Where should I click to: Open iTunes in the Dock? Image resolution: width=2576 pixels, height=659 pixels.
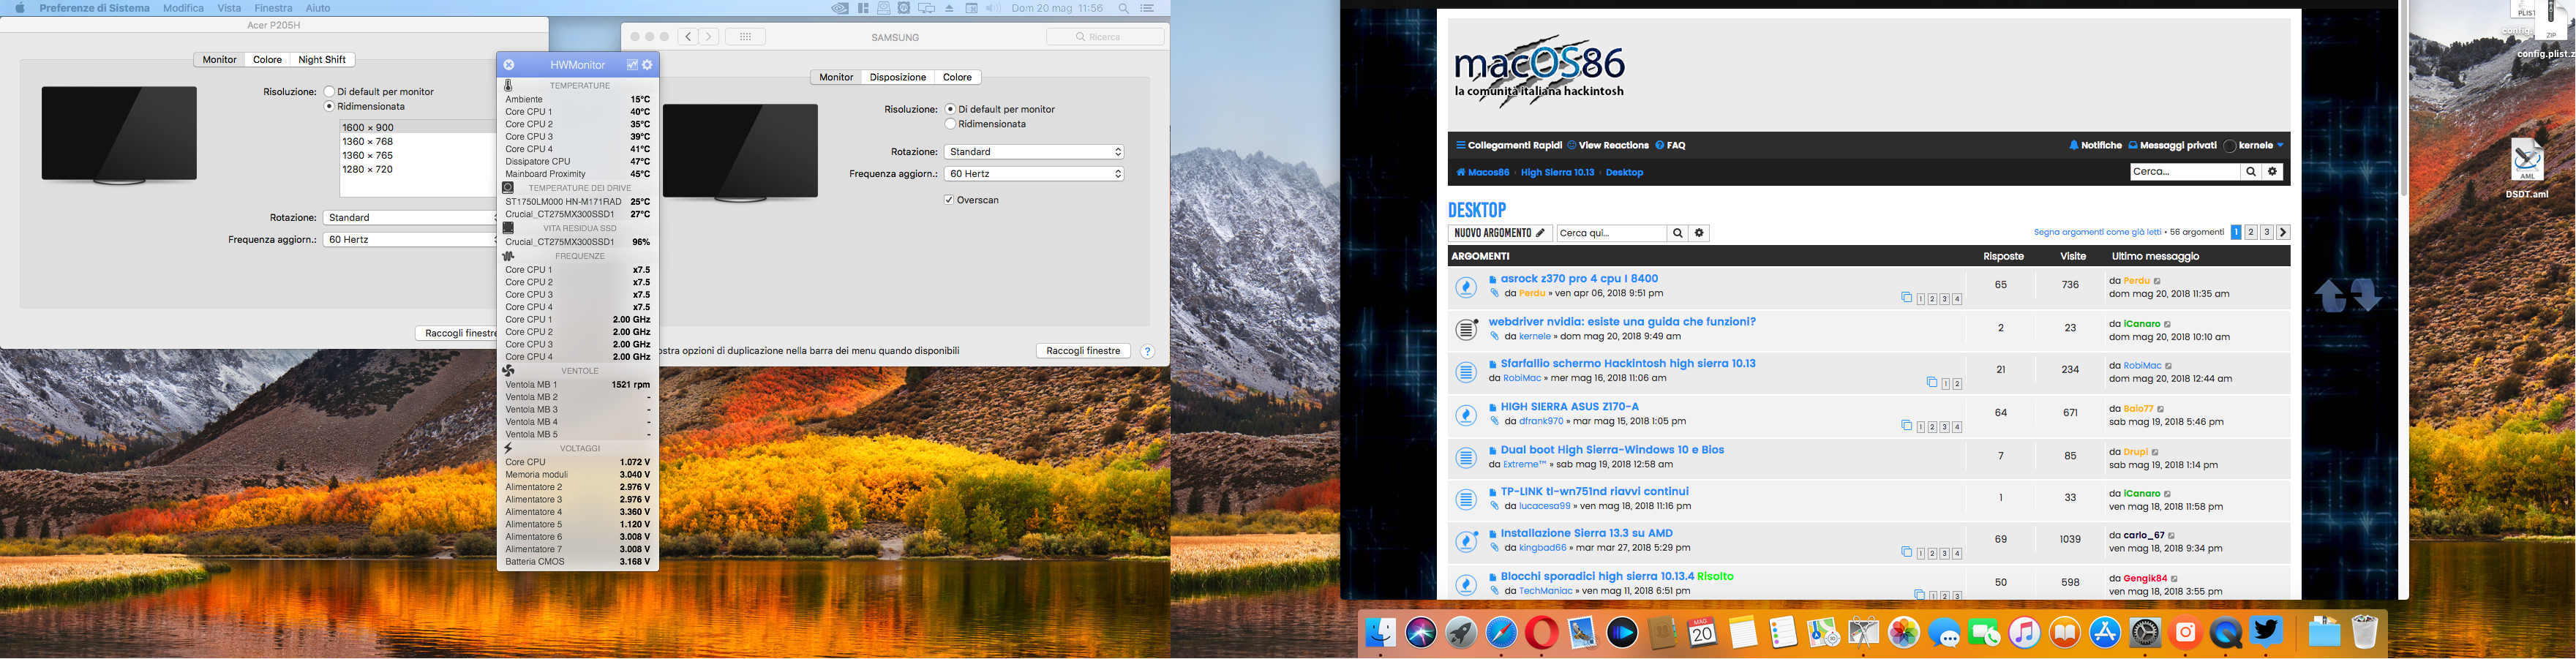click(2025, 633)
